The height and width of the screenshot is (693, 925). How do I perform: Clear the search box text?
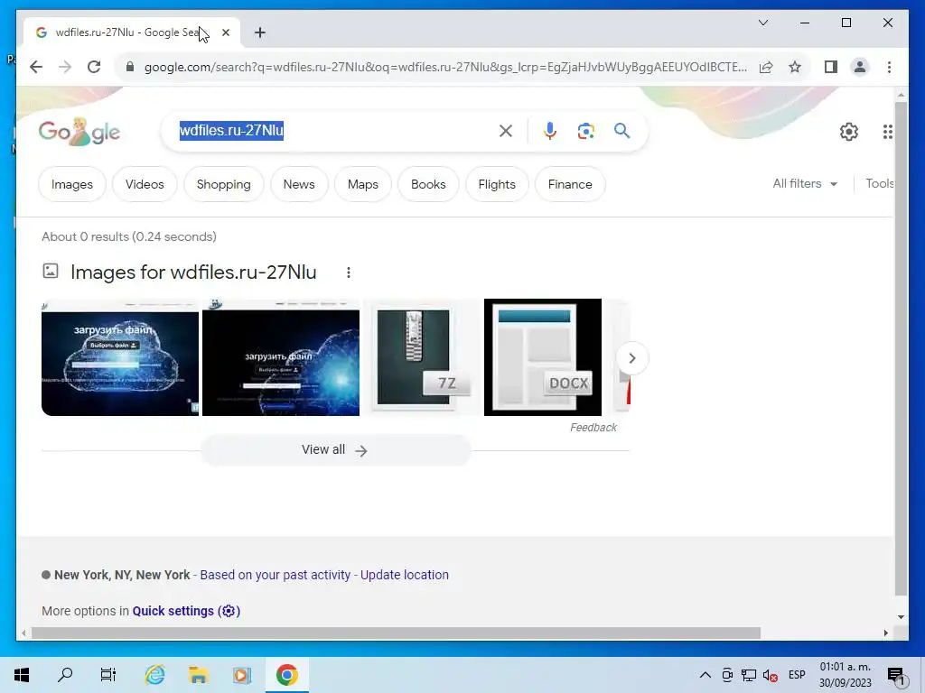pos(506,131)
